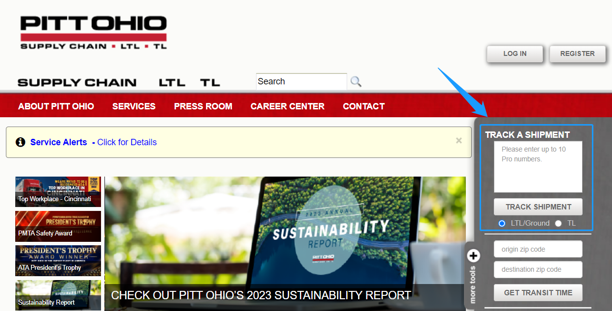Open the Career Center menu
Screen dimensions: 612x311
click(x=287, y=106)
